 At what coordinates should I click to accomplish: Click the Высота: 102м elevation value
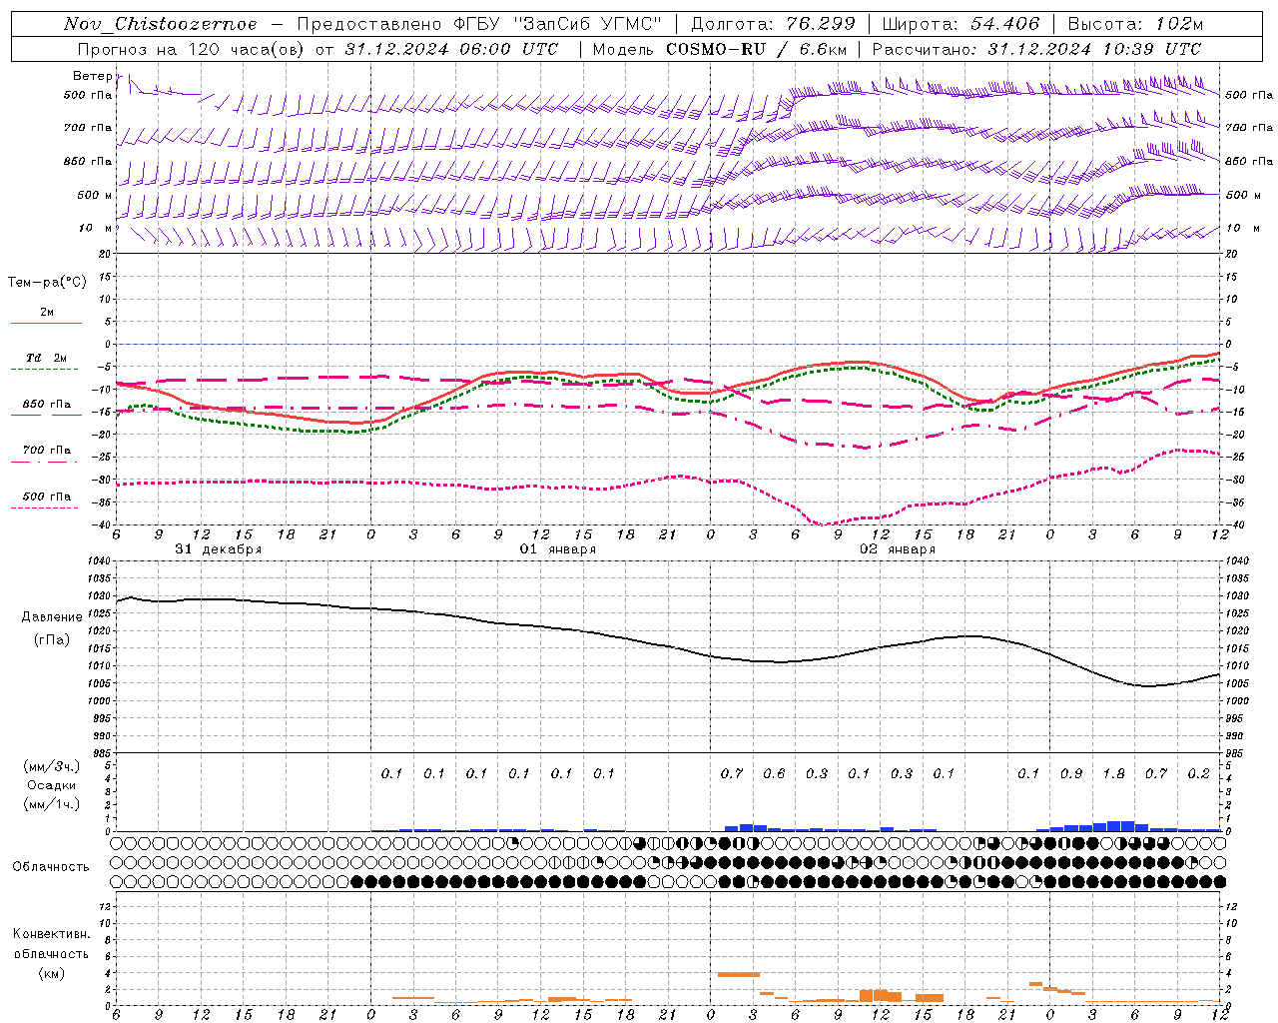tap(1135, 24)
